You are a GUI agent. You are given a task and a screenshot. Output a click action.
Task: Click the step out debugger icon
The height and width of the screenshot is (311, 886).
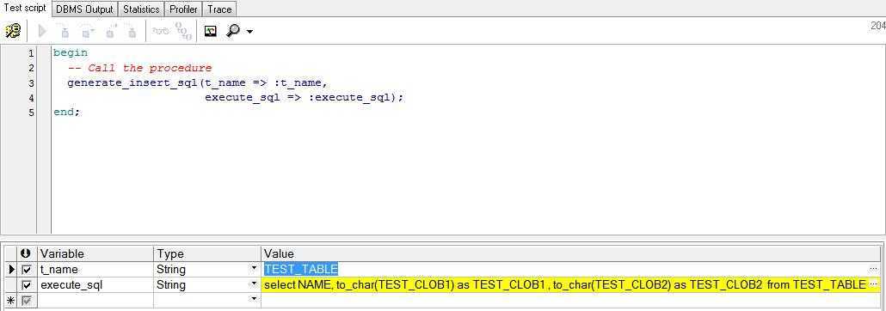tap(111, 31)
